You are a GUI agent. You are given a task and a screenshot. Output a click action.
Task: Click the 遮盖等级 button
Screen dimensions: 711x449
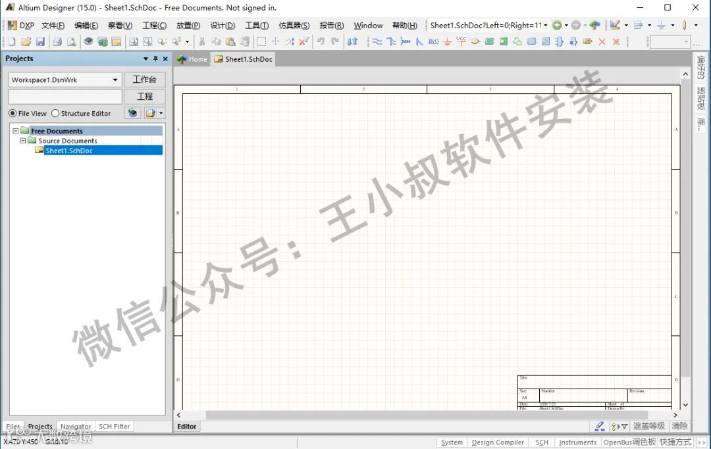tap(649, 426)
